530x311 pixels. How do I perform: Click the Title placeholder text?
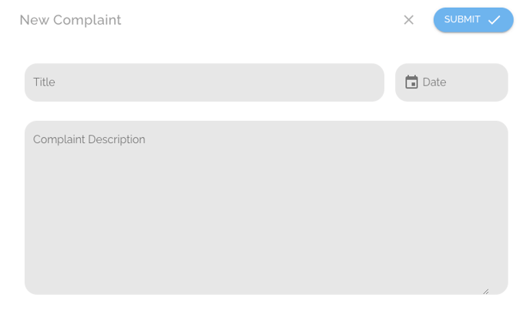point(44,82)
